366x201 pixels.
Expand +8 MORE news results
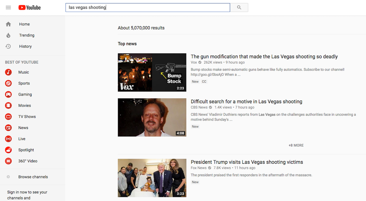[x=296, y=145]
